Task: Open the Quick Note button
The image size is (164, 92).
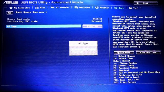Action: tap(124, 53)
